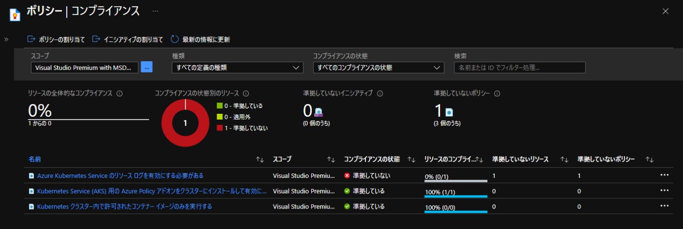The width and height of the screenshot is (683, 229).
Task: Sort by リソースのコンプライアンス column arrows
Action: click(480, 159)
